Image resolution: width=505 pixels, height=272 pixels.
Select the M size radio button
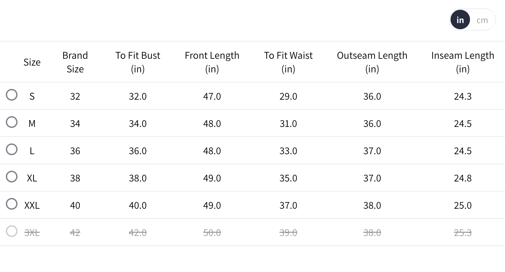[x=12, y=122]
